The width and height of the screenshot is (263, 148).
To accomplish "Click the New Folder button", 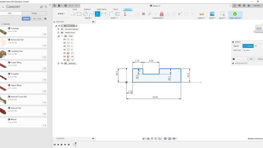I will [37, 18].
